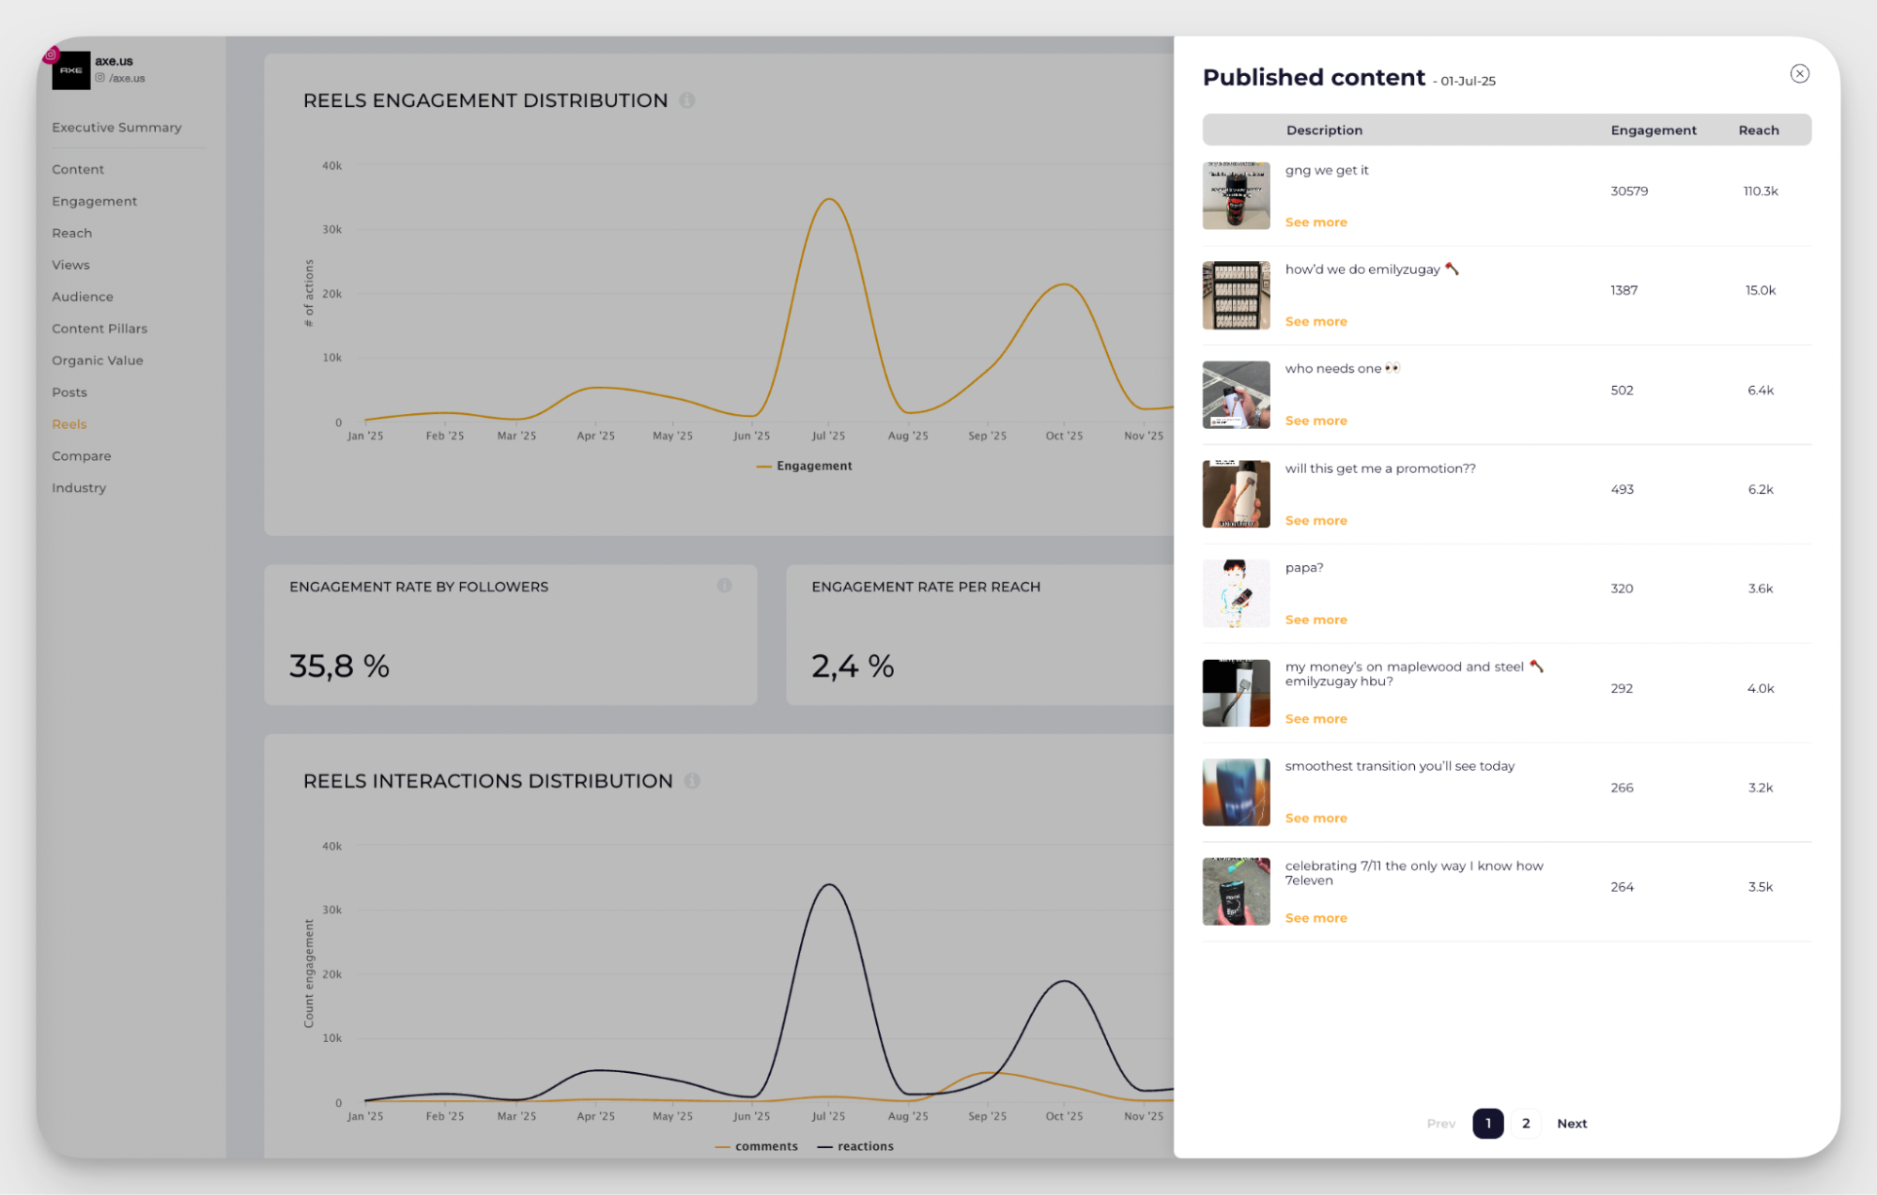The image size is (1877, 1195).
Task: Open the Audience section in the sidebar
Action: click(x=83, y=296)
